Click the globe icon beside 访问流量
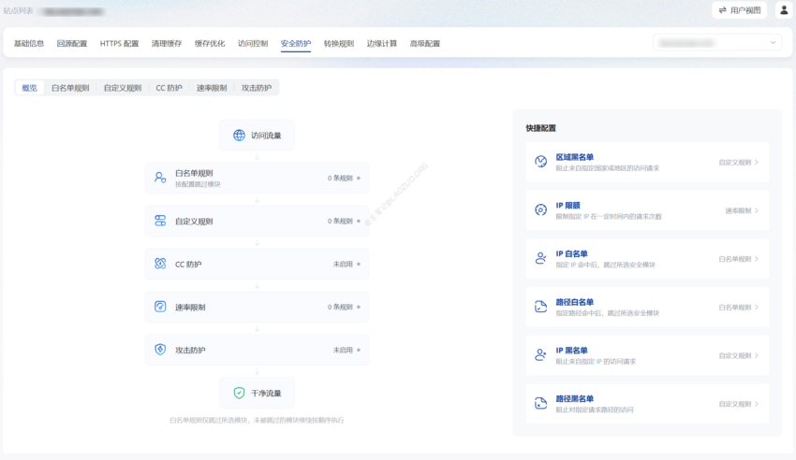 tap(239, 136)
